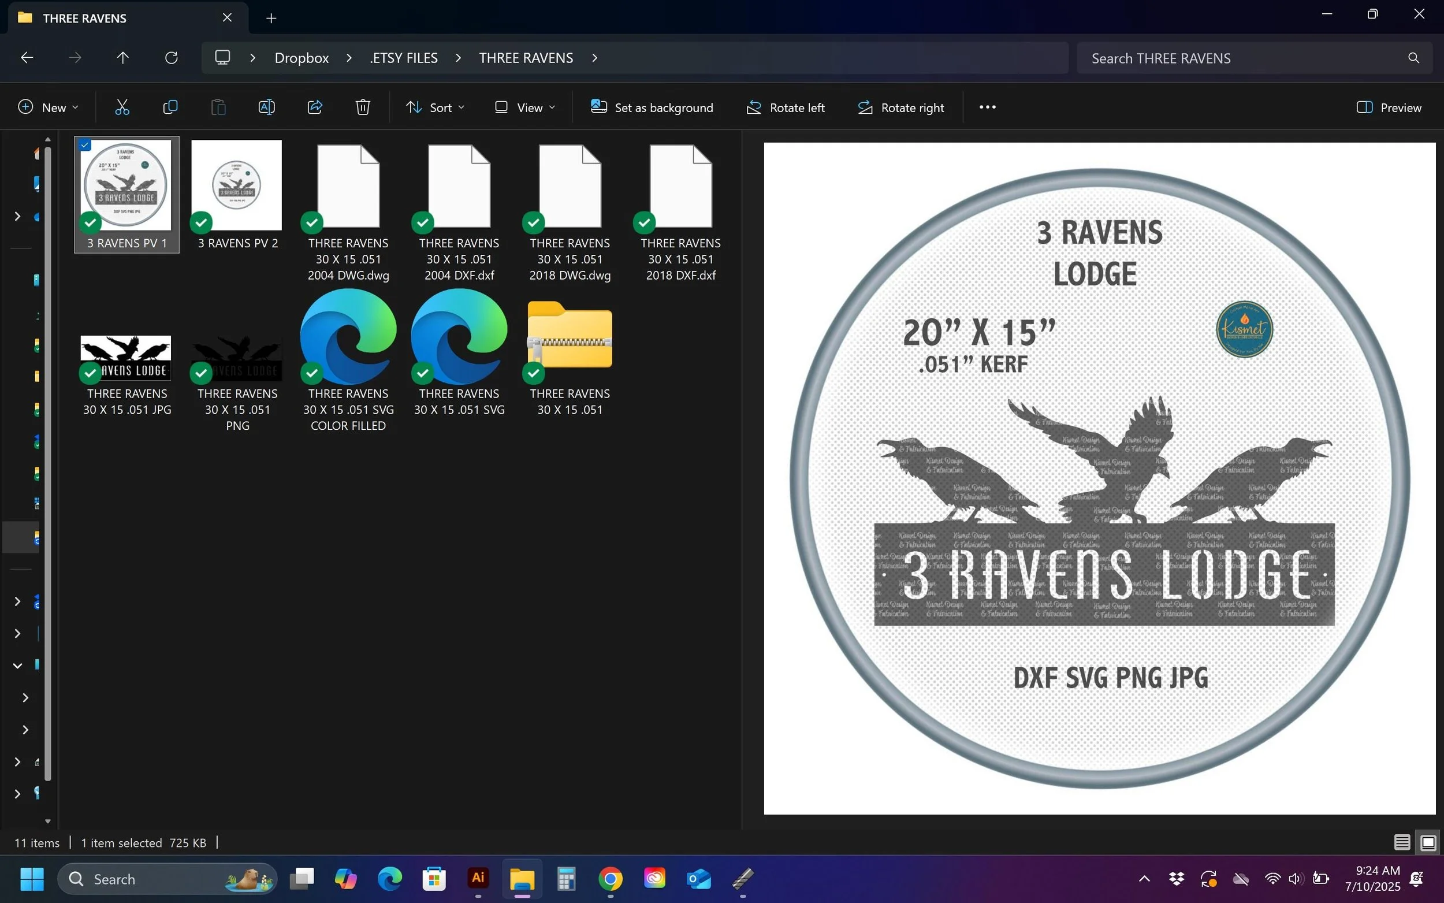Click the Delete trash can icon
The height and width of the screenshot is (903, 1444).
tap(363, 107)
